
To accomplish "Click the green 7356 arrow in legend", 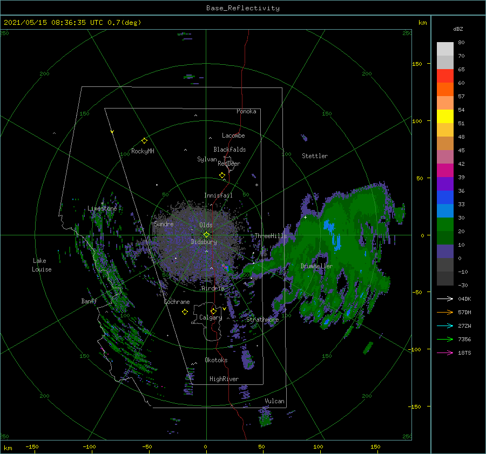I will coord(445,340).
